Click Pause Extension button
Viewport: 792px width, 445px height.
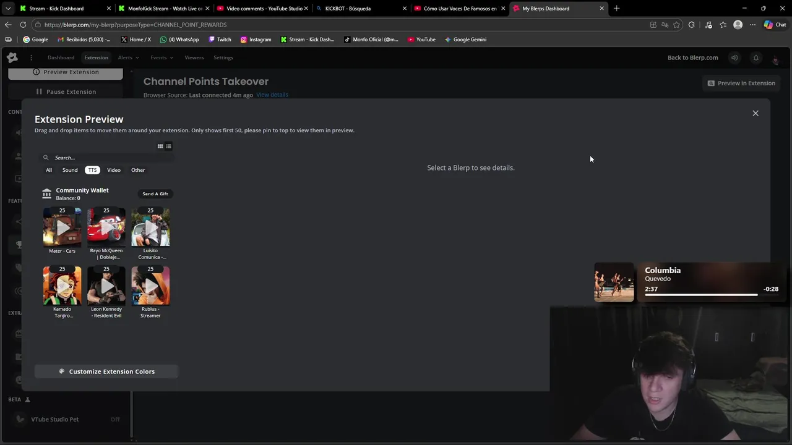[66, 91]
